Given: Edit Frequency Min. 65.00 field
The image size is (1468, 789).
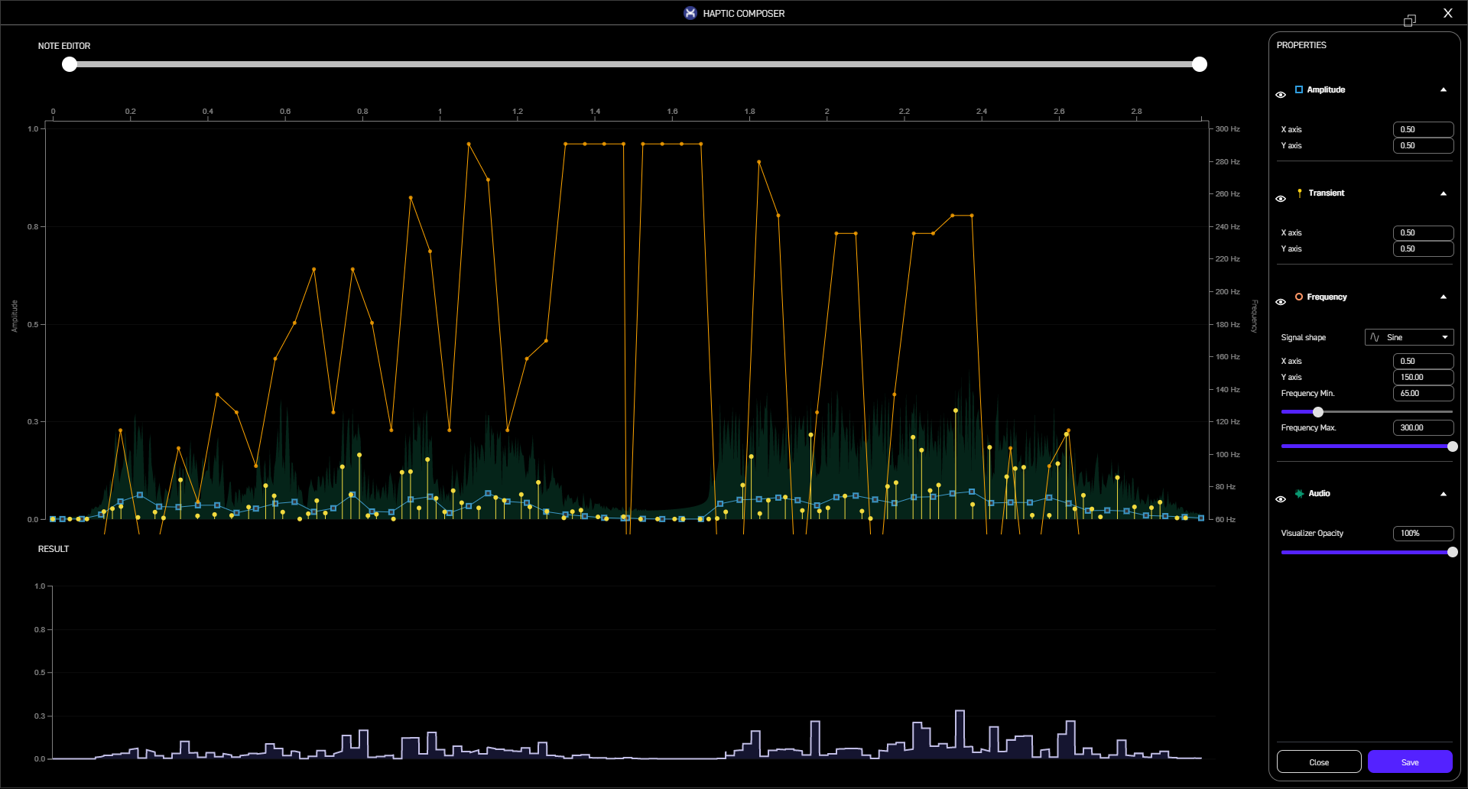Looking at the screenshot, I should point(1423,393).
